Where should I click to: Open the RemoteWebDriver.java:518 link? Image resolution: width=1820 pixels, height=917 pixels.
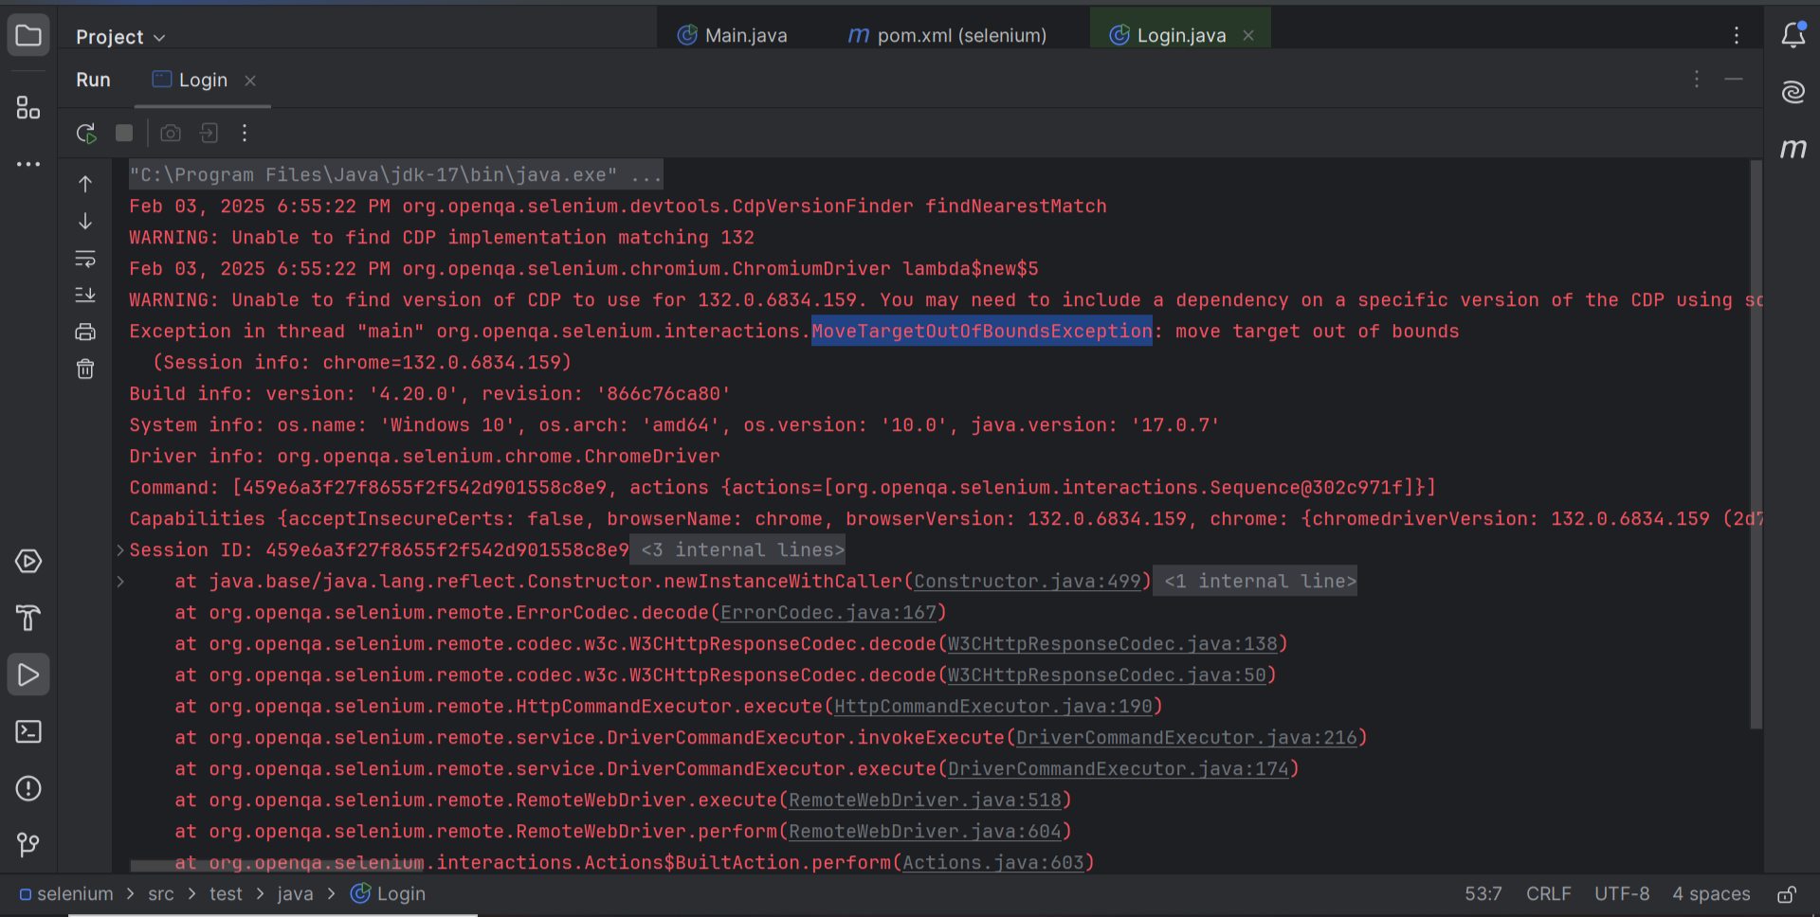925,800
